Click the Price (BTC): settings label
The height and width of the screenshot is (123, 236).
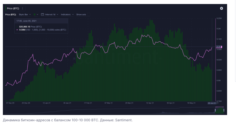[x=11, y=14]
